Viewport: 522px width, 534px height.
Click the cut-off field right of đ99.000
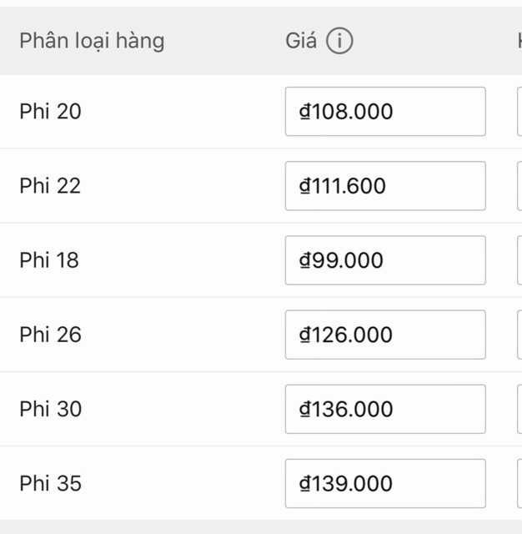[x=519, y=260]
